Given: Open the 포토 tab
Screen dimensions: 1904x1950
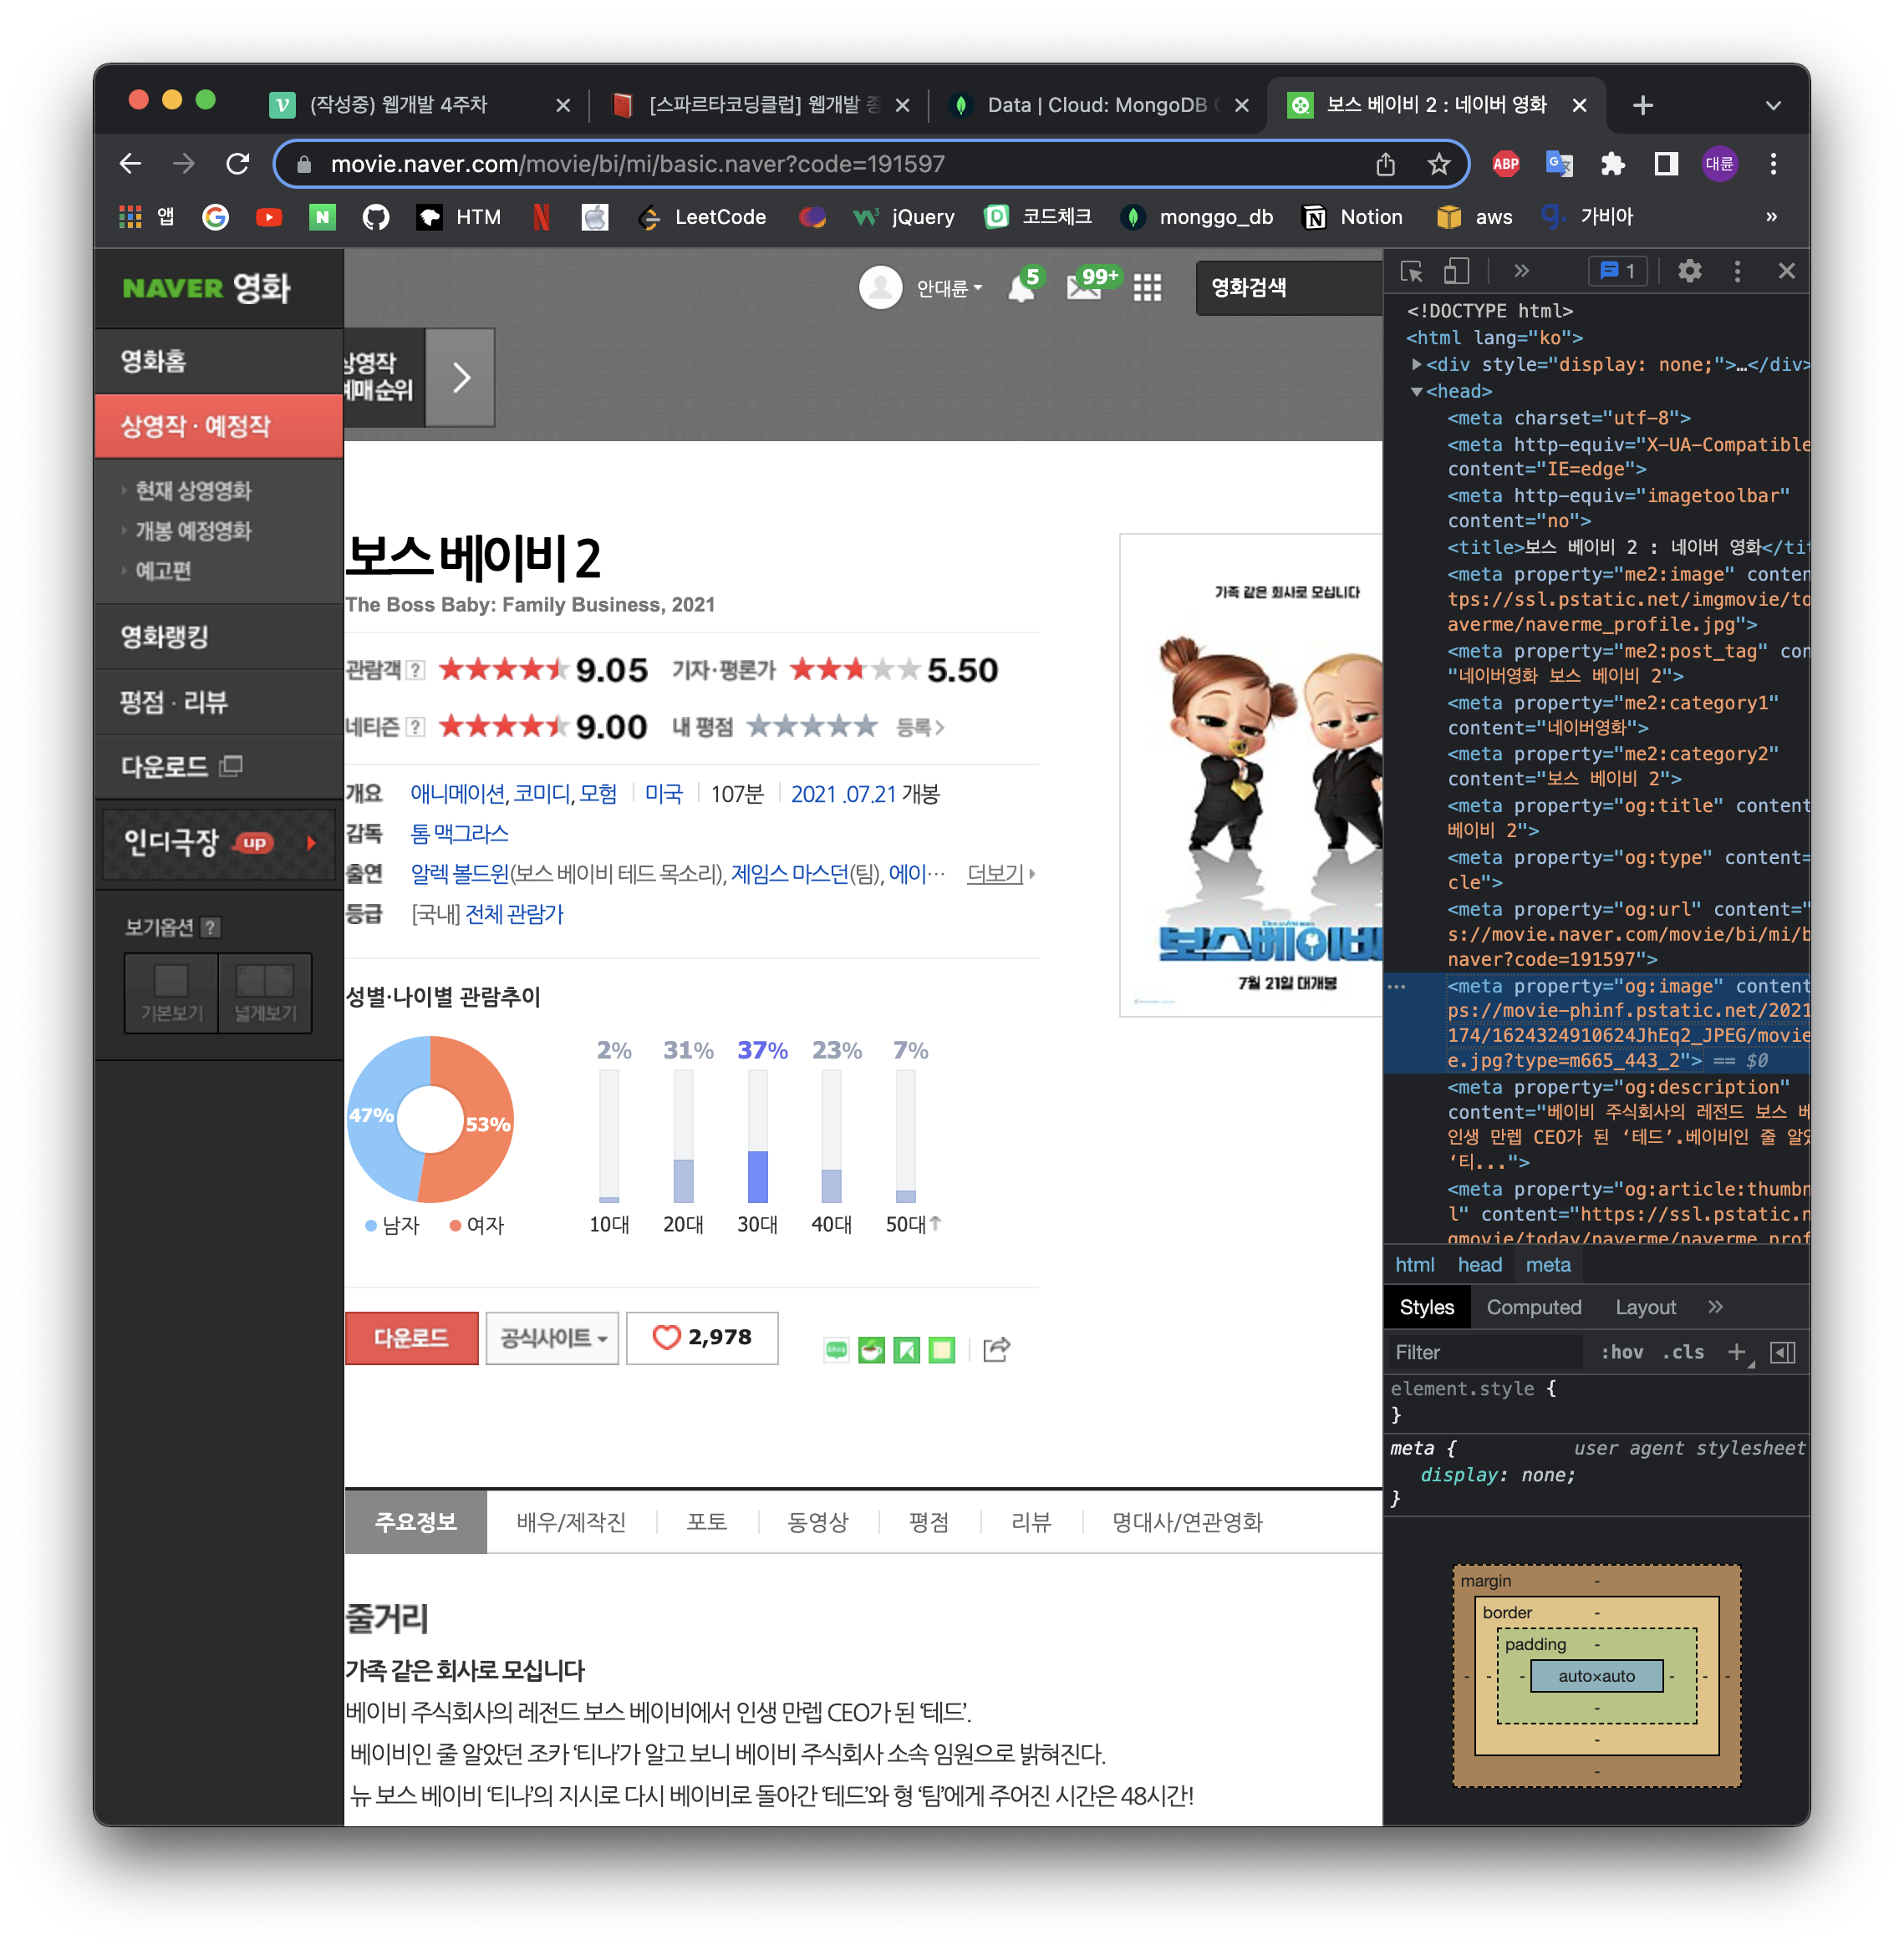Looking at the screenshot, I should [x=706, y=1521].
